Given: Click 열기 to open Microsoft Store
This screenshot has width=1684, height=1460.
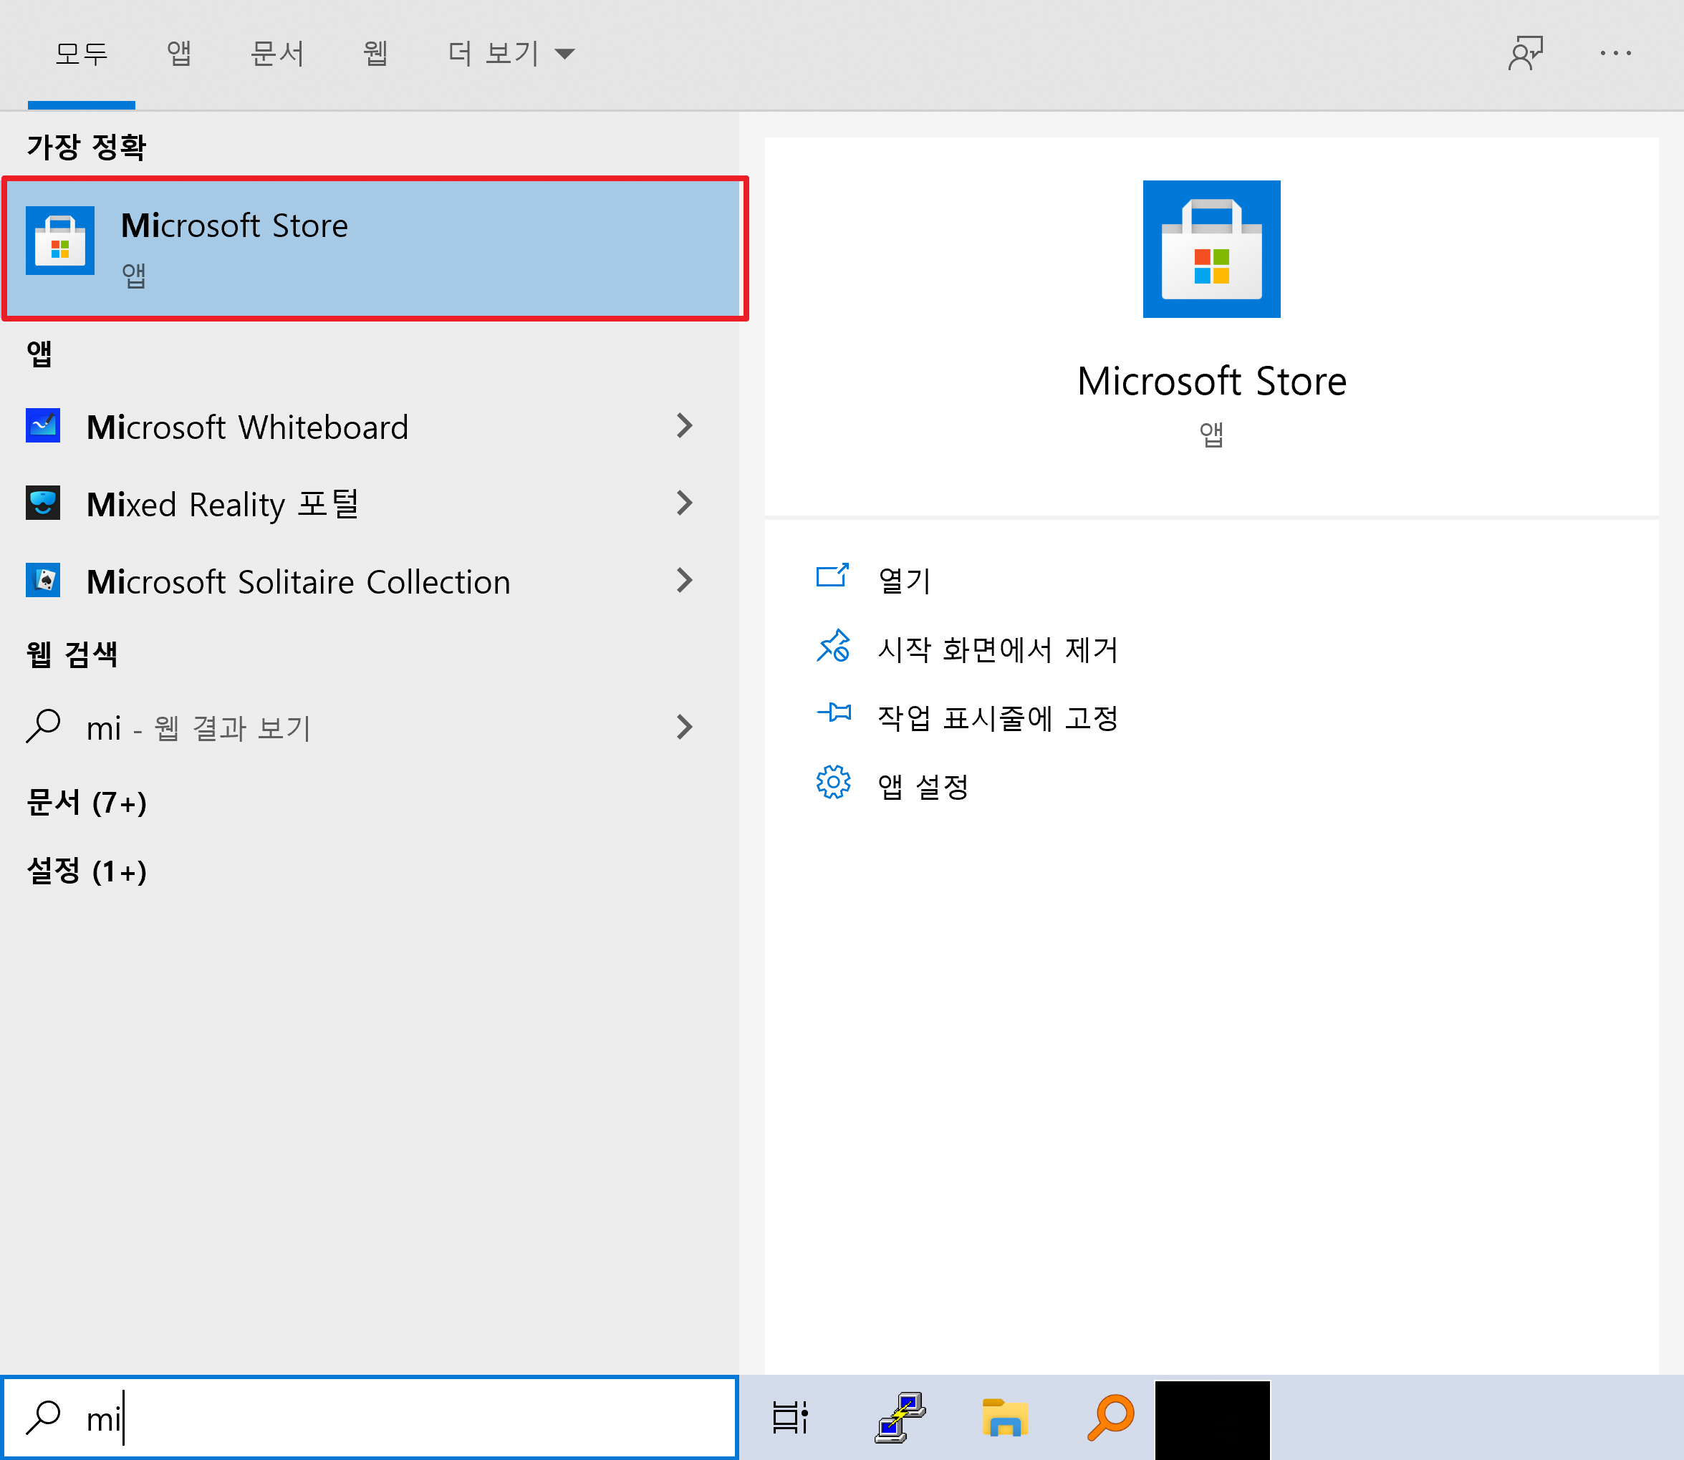Looking at the screenshot, I should (x=903, y=581).
